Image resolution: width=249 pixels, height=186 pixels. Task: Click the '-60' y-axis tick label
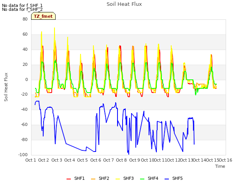click(24, 125)
